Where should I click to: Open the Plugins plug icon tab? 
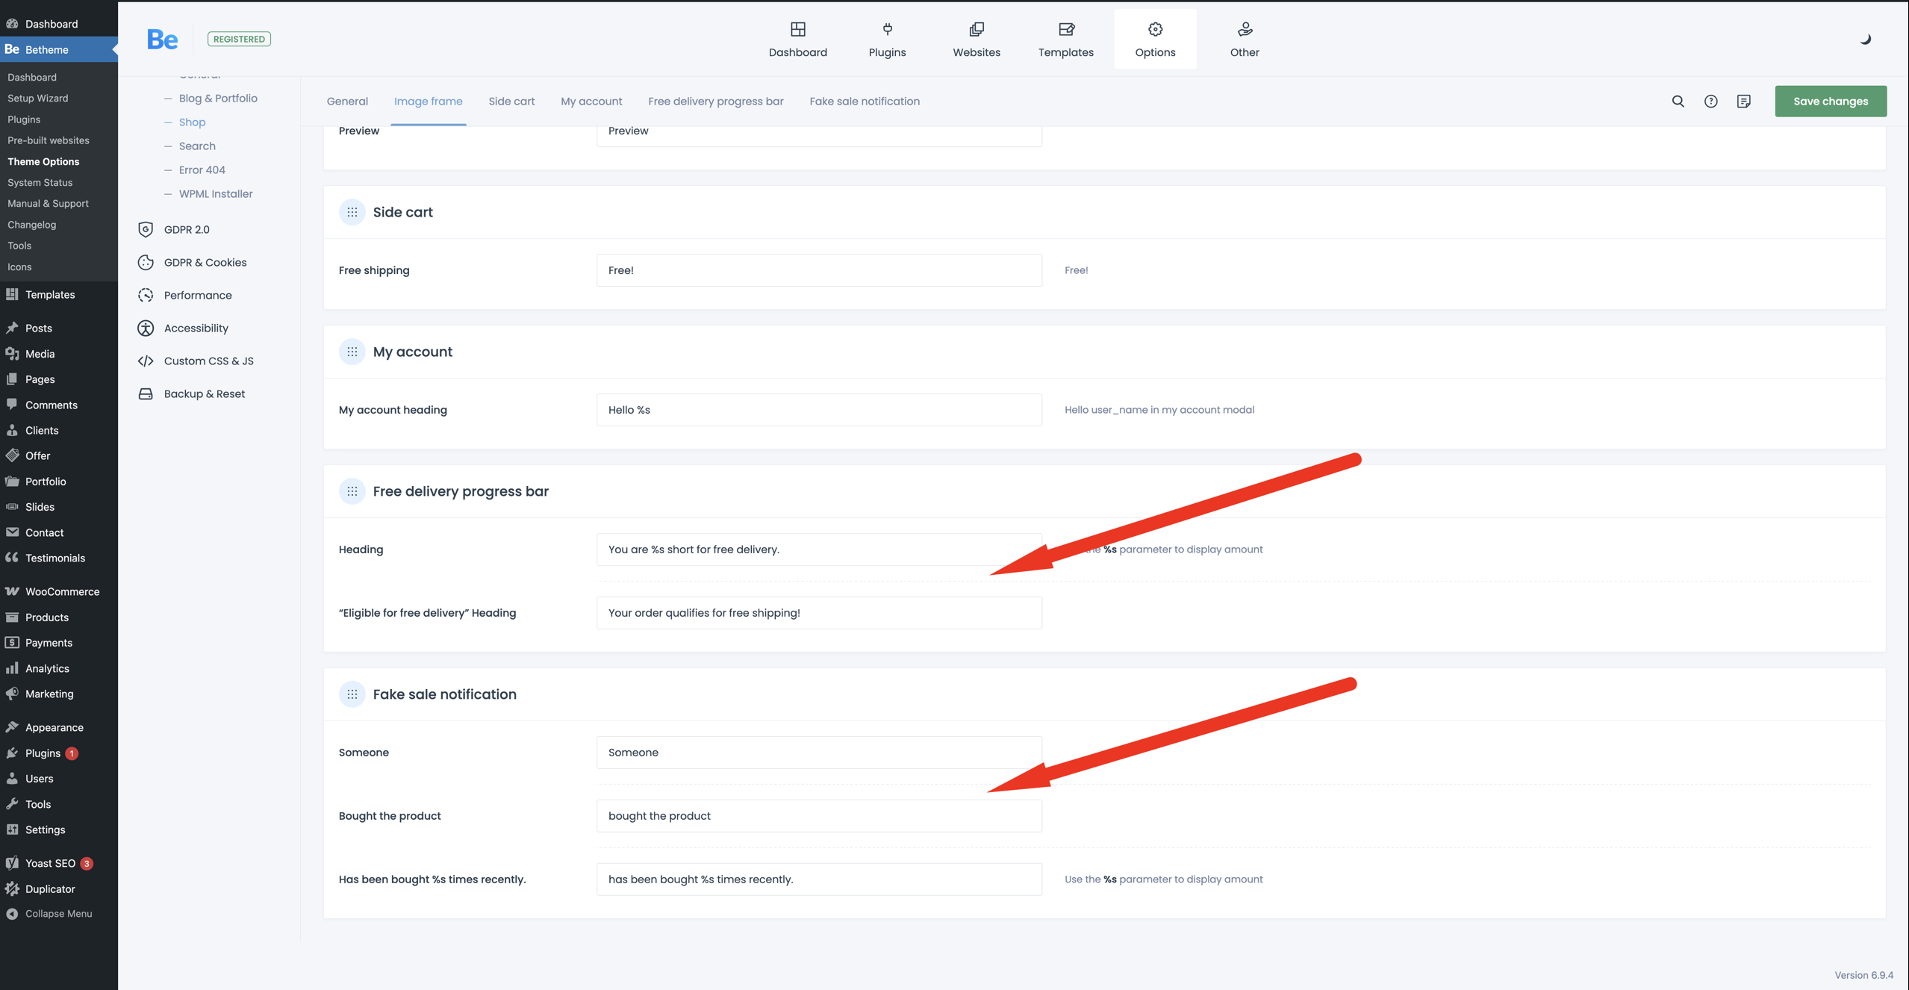click(x=887, y=39)
